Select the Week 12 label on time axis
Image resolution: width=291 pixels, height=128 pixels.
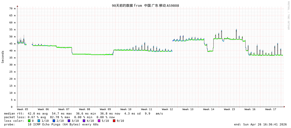[167, 109]
